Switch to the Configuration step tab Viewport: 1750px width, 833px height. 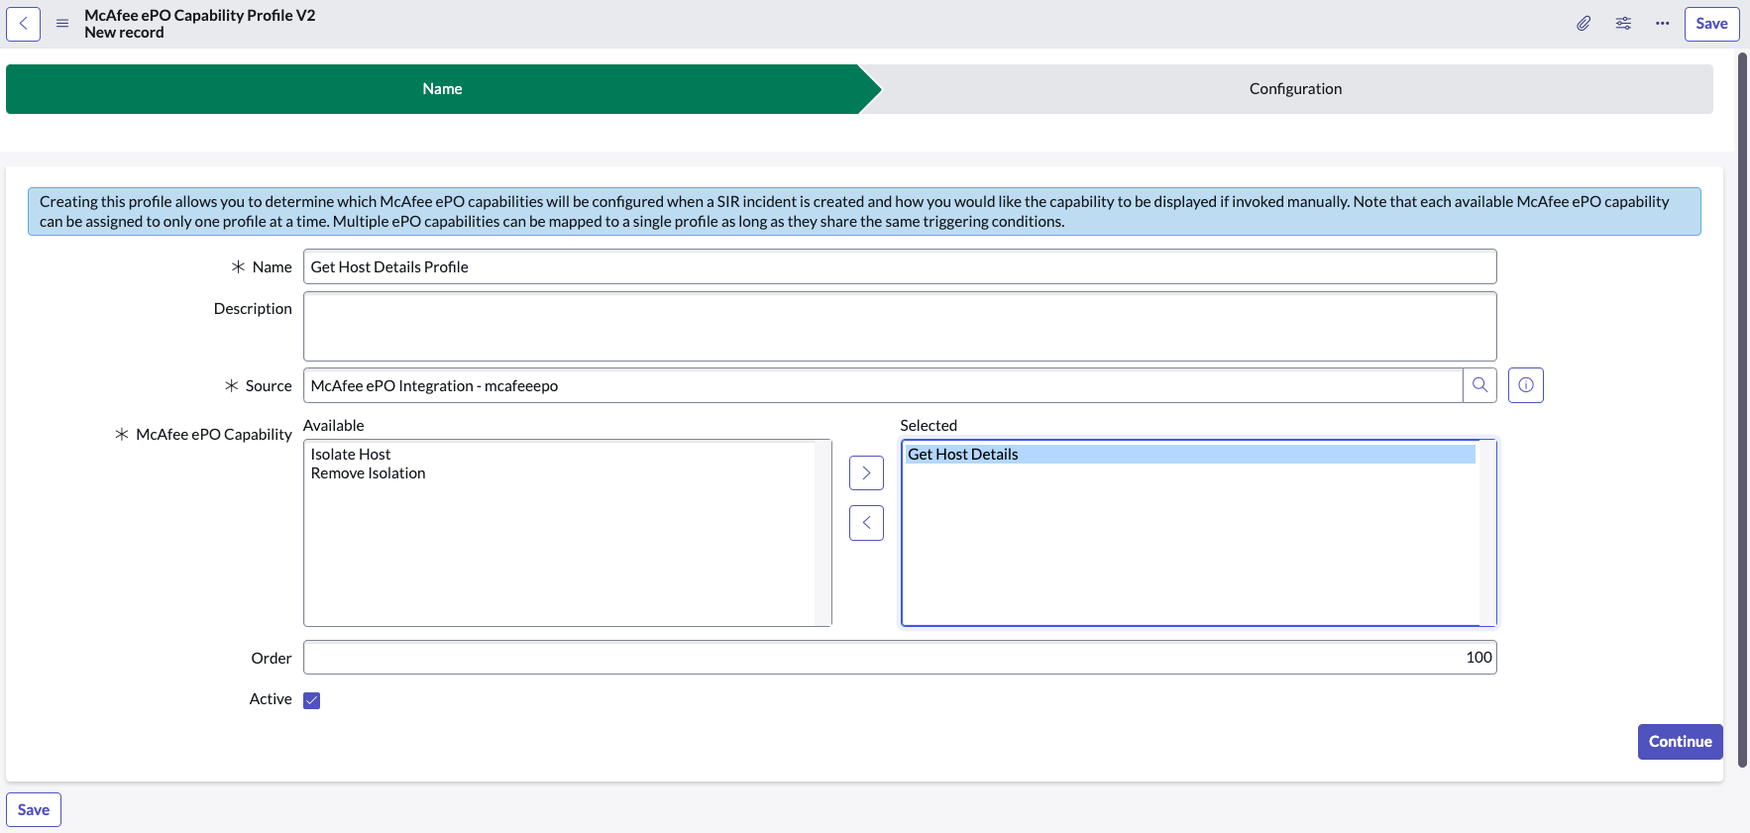[1295, 89]
